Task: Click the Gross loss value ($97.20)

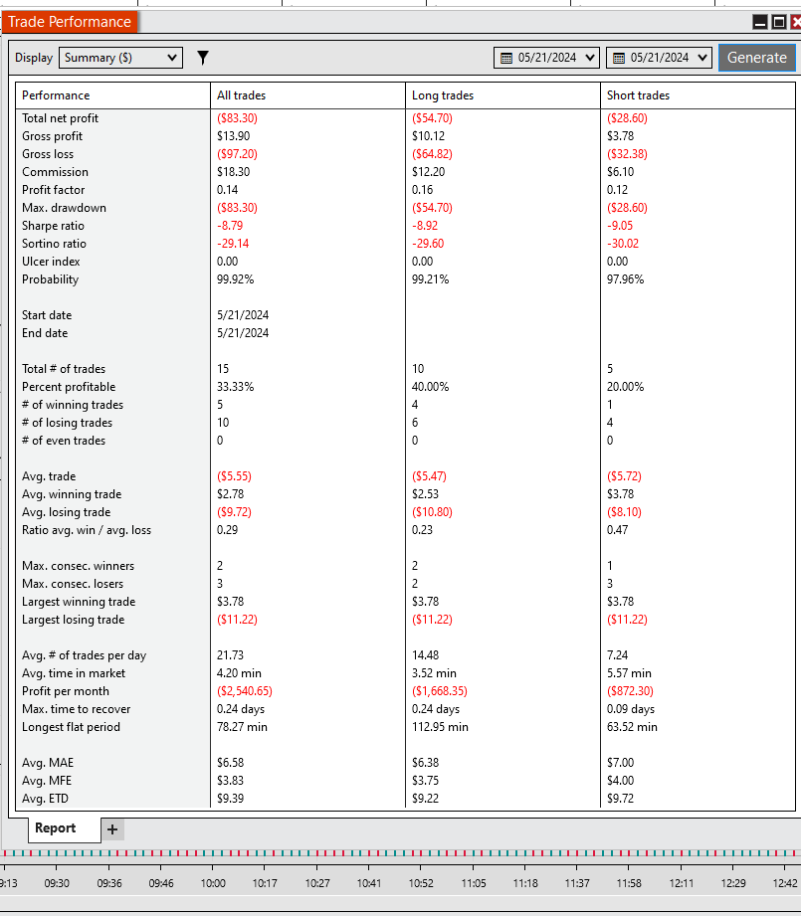Action: tap(237, 154)
